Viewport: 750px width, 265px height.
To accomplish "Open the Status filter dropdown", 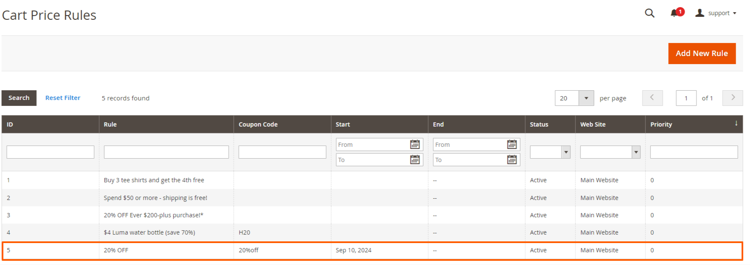I will (550, 152).
